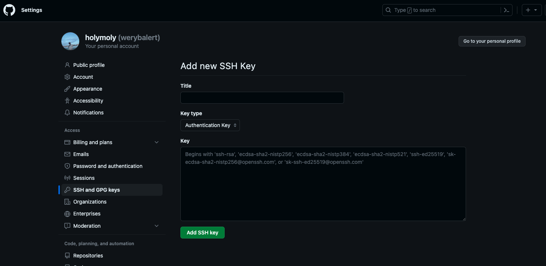Click the 'Add new SSH Key' heading
The width and height of the screenshot is (546, 266).
[x=218, y=66]
